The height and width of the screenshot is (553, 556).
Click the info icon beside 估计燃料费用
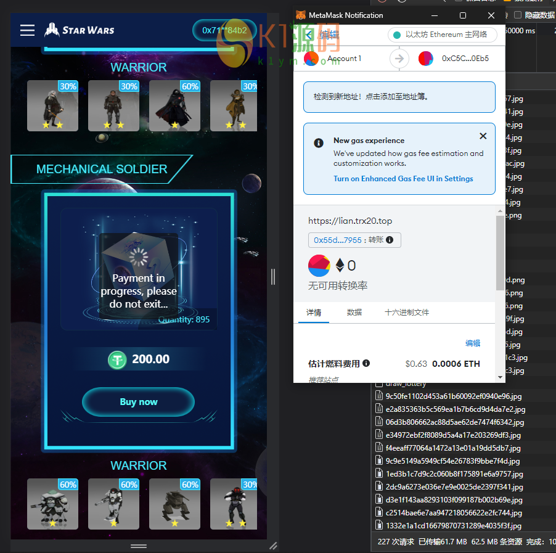pos(366,363)
